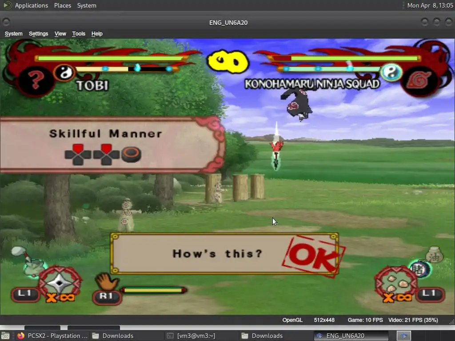
Task: Click the oil jar item icon
Action: (434, 254)
